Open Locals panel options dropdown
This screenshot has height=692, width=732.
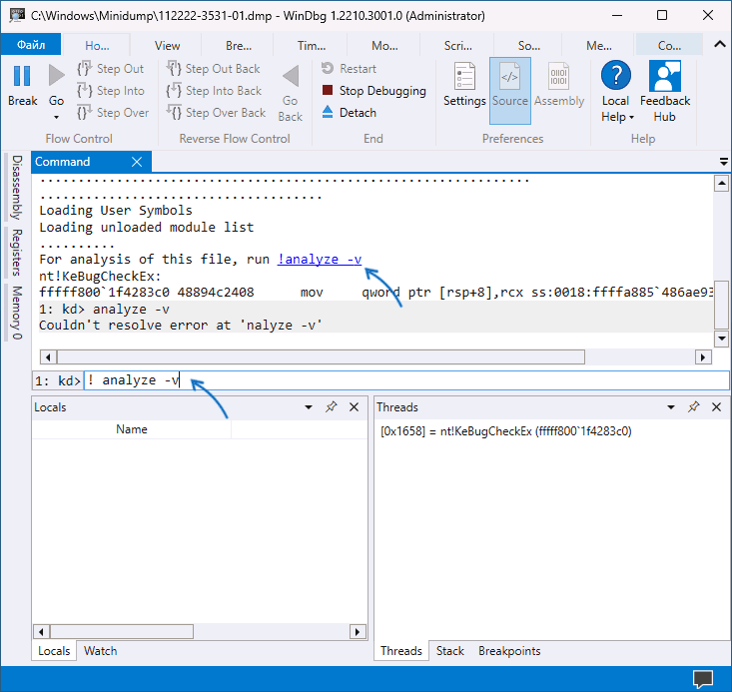pyautogui.click(x=309, y=407)
